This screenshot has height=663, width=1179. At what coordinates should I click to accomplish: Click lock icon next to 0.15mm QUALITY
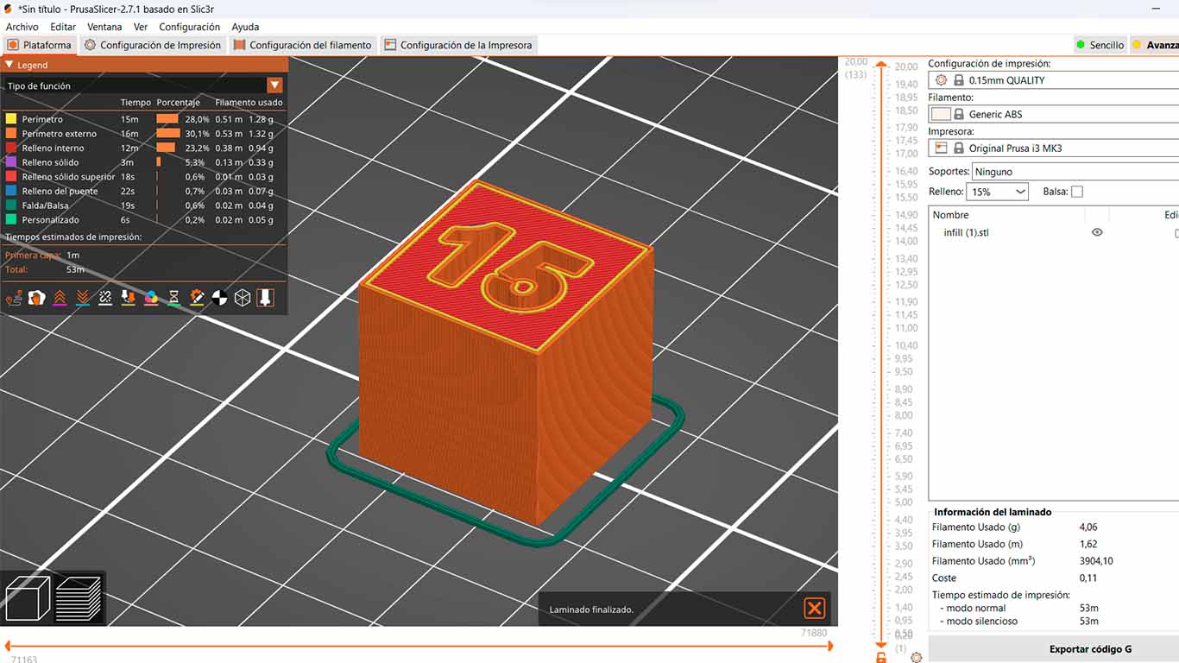coord(958,80)
